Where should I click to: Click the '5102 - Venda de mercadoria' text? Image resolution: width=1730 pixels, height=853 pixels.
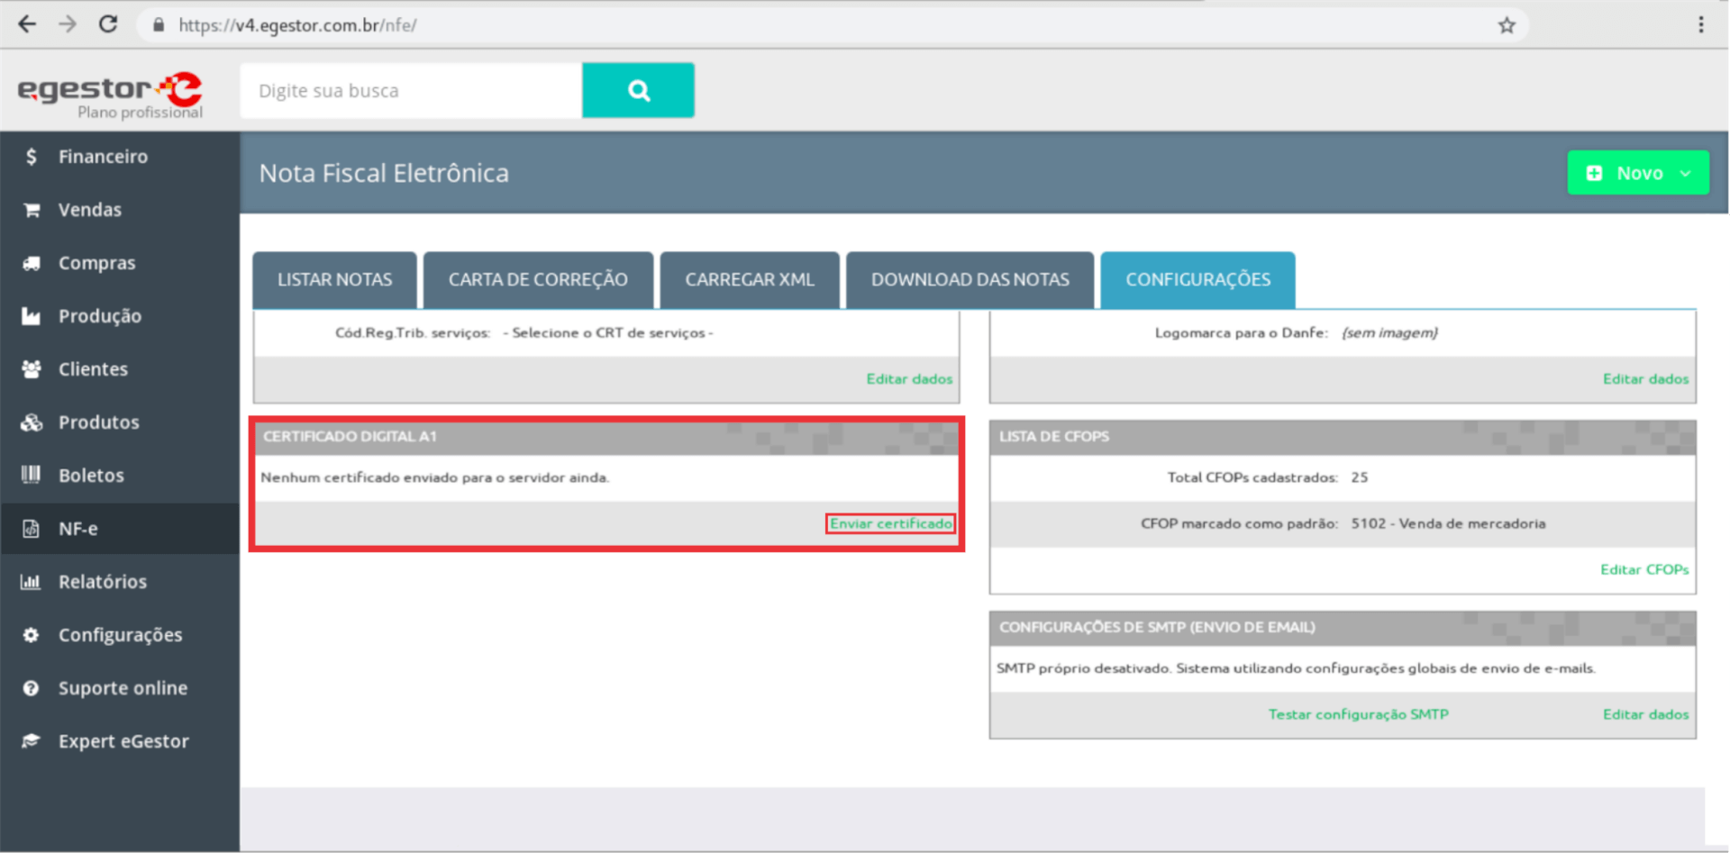click(1448, 524)
